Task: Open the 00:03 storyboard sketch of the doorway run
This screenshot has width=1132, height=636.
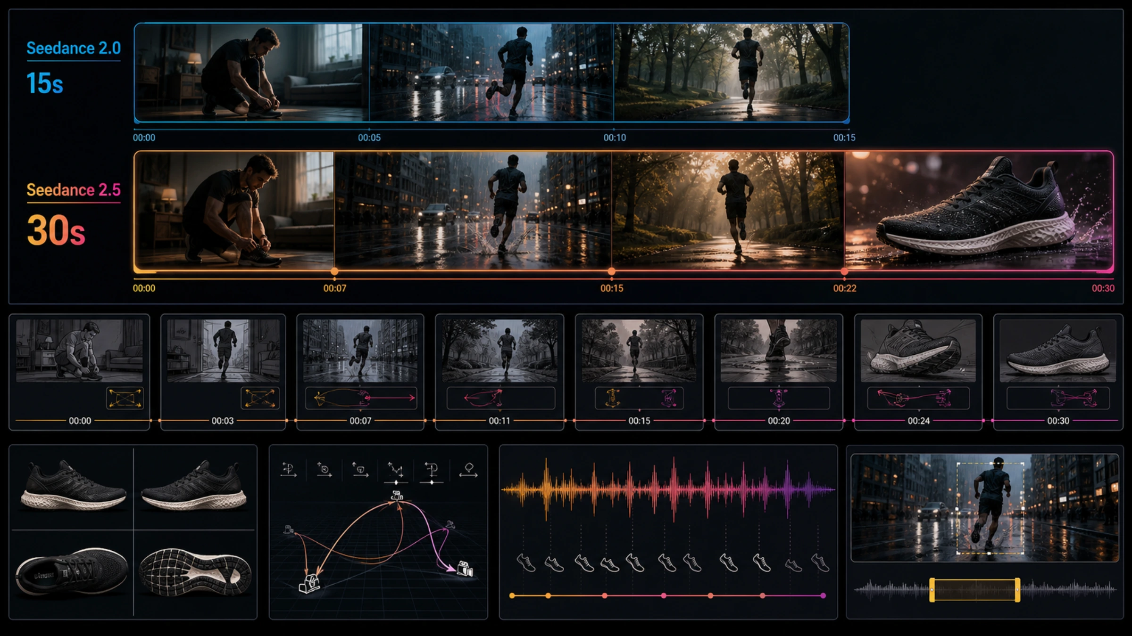Action: coord(223,351)
